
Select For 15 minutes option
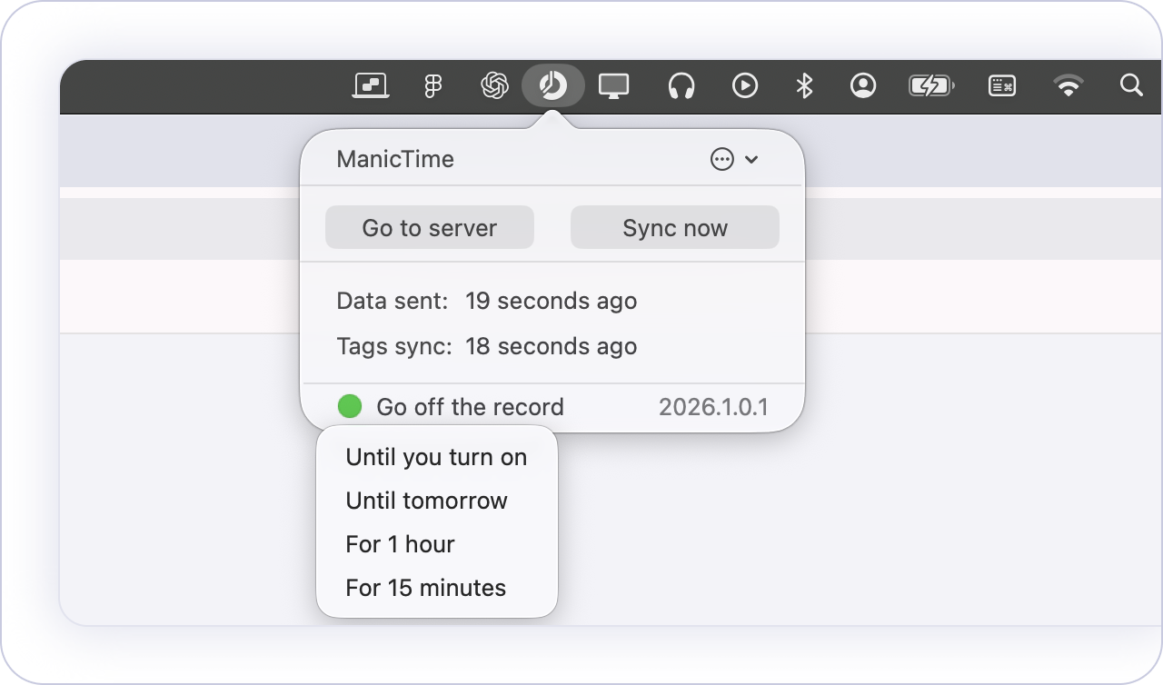(x=425, y=588)
